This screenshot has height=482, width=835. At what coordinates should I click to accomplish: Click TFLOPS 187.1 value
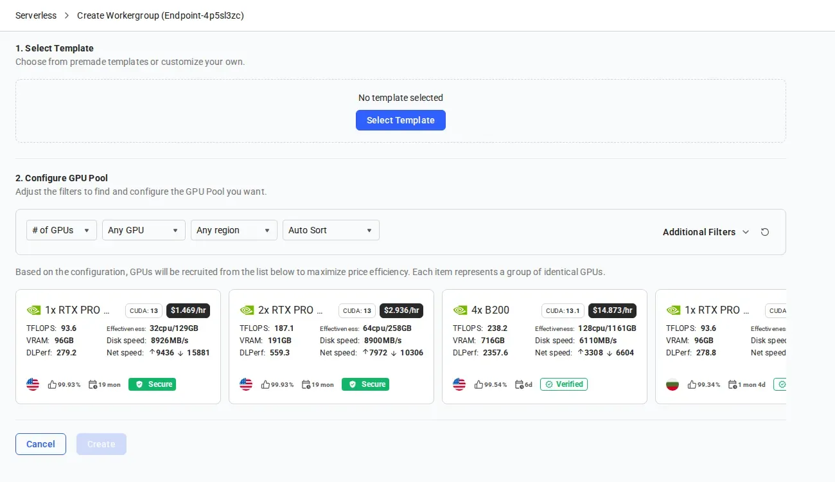click(284, 328)
